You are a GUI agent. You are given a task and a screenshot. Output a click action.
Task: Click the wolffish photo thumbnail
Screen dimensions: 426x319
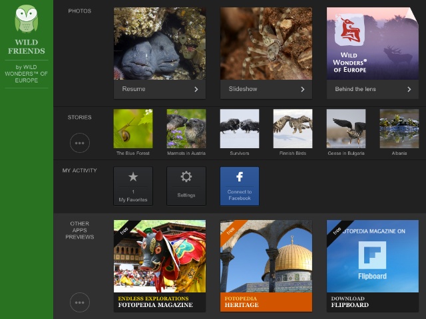[160, 43]
